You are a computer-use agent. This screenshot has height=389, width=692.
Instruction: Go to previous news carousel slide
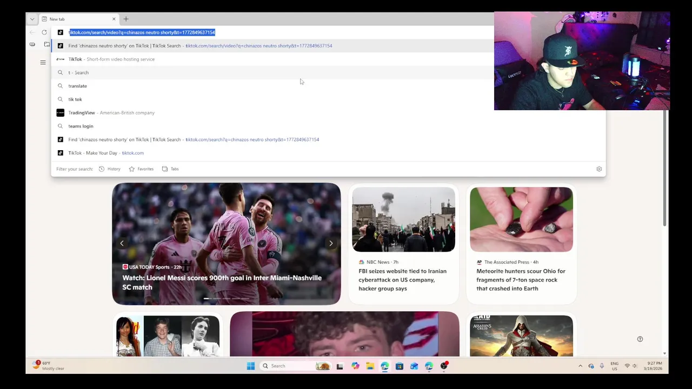[x=122, y=243]
